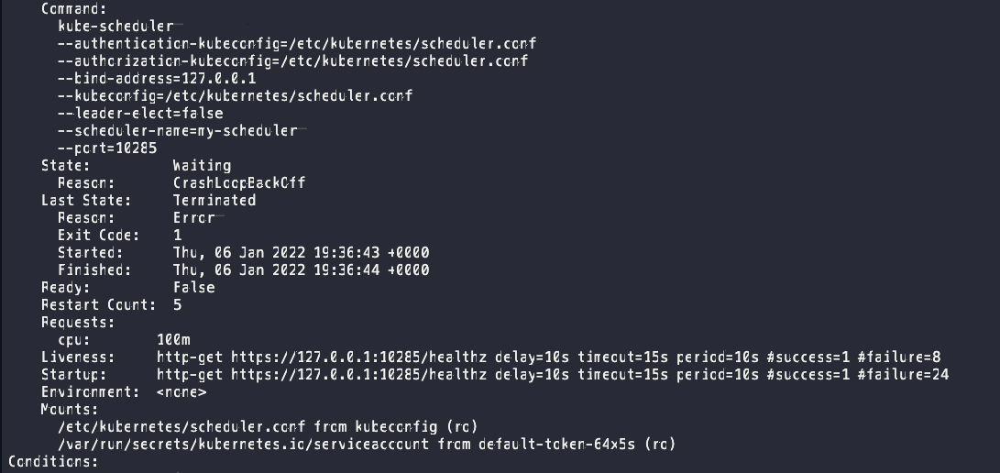Click the CrashLoopBackOff reason text

pos(239,182)
